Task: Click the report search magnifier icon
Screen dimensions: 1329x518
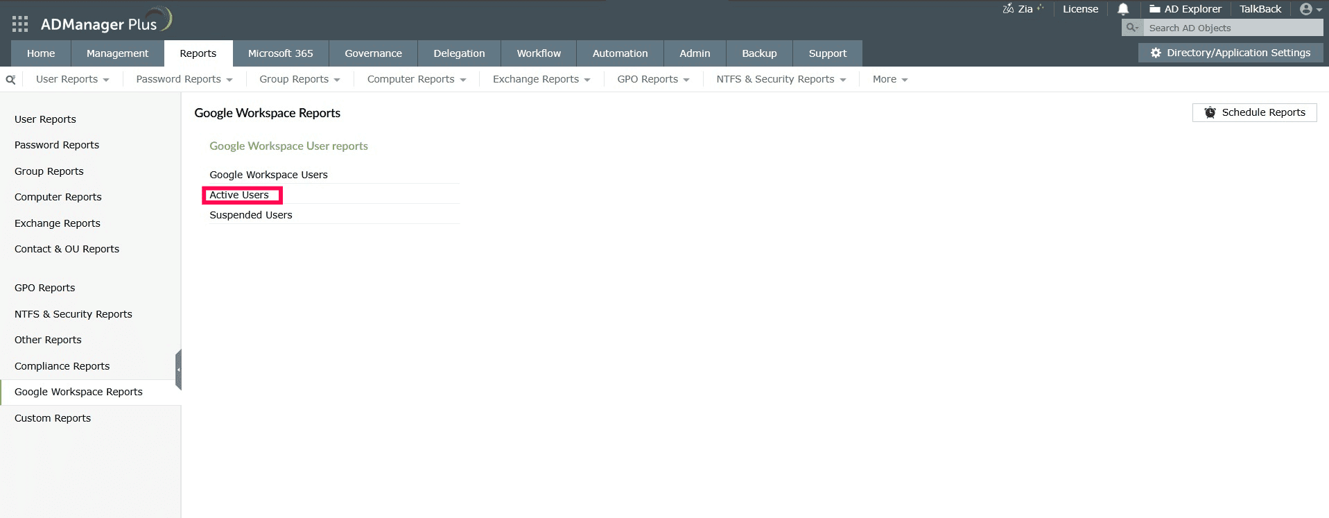Action: click(x=10, y=80)
